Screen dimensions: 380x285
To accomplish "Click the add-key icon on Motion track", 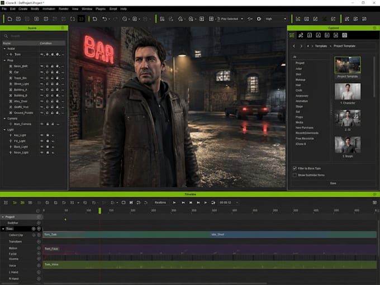I will 39,248.
